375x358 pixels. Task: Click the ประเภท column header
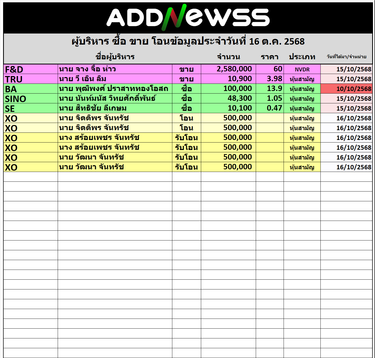(x=302, y=57)
